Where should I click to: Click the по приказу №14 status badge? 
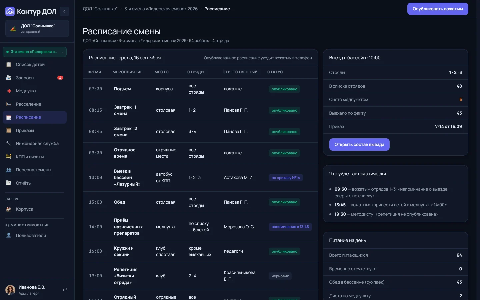(286, 178)
